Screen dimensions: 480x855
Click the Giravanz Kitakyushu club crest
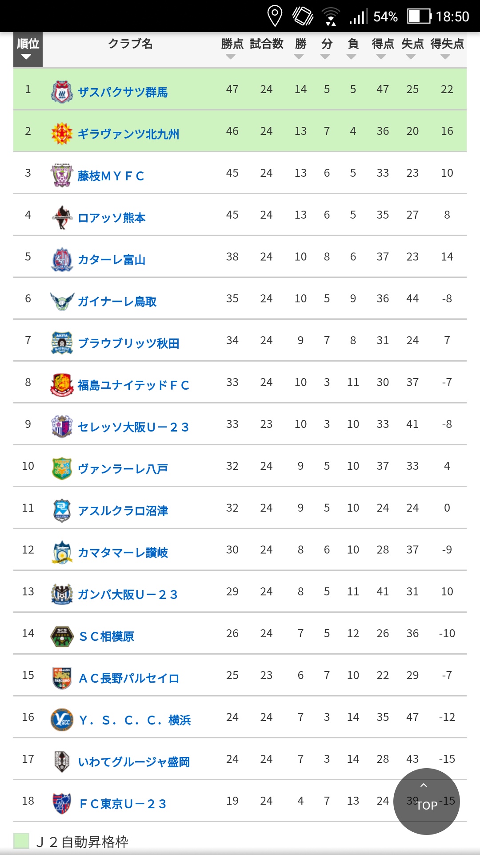pyautogui.click(x=62, y=134)
